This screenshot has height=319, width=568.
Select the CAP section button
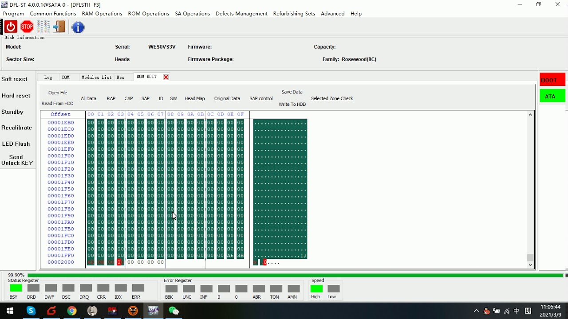(x=129, y=98)
